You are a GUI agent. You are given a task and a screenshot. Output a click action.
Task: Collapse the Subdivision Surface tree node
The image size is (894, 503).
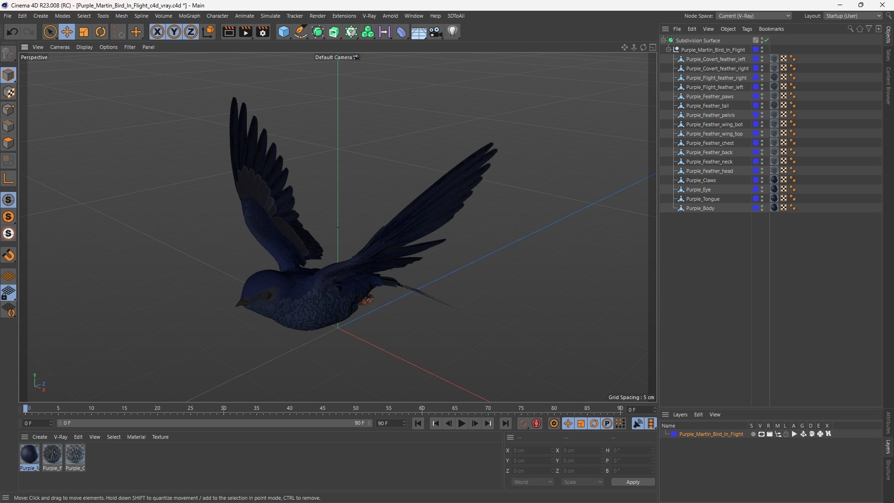(663, 41)
